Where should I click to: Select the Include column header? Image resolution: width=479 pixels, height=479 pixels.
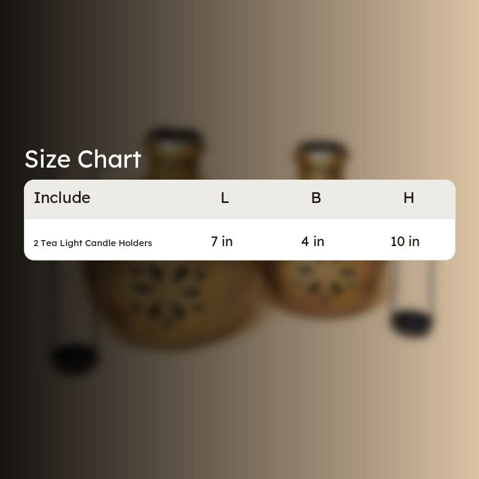(62, 198)
